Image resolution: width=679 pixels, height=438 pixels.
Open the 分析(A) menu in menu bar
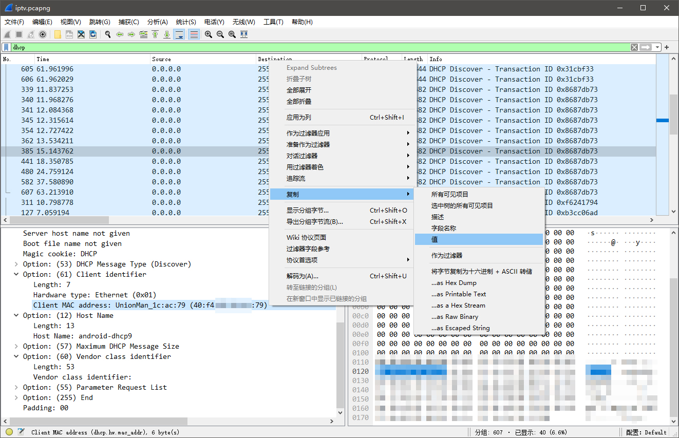[157, 22]
